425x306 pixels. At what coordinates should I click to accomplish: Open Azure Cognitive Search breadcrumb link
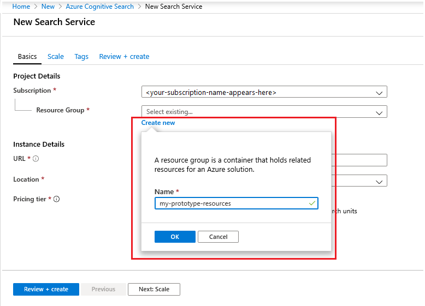coord(99,7)
